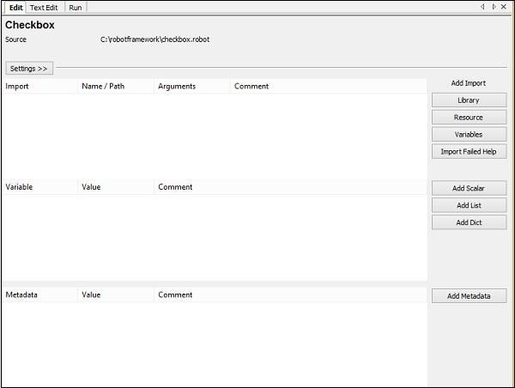Switch to the Edit tab
Image resolution: width=515 pixels, height=388 pixels.
[x=15, y=8]
